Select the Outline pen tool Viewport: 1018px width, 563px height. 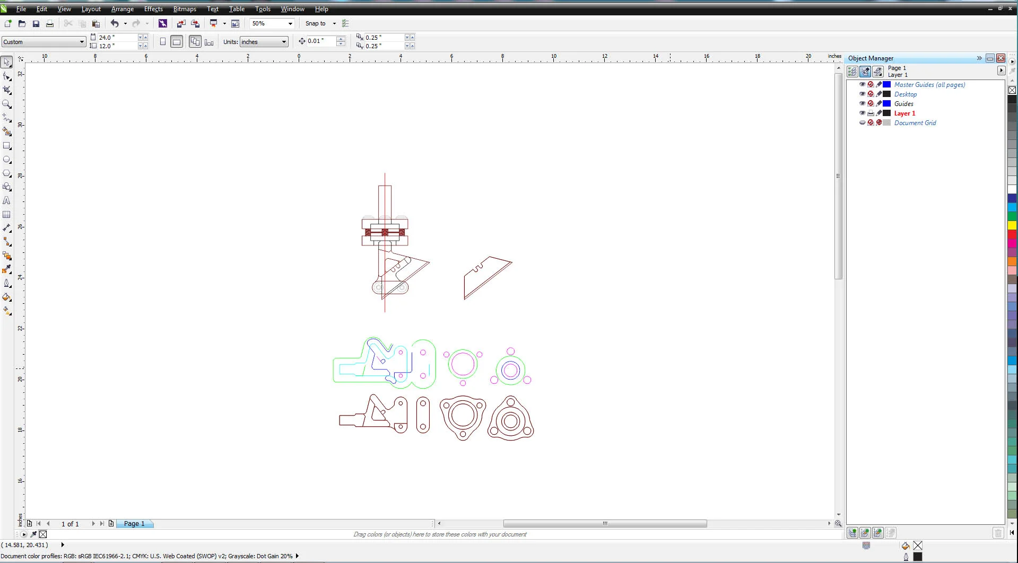[x=7, y=283]
